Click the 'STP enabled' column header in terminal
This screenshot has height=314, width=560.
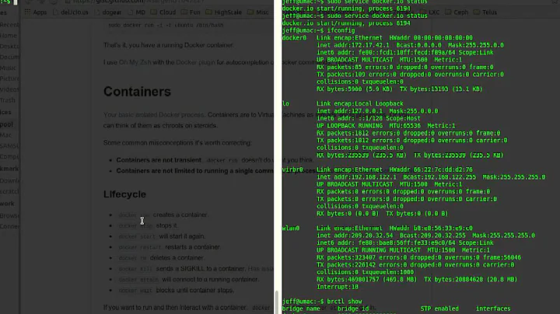[x=439, y=309]
